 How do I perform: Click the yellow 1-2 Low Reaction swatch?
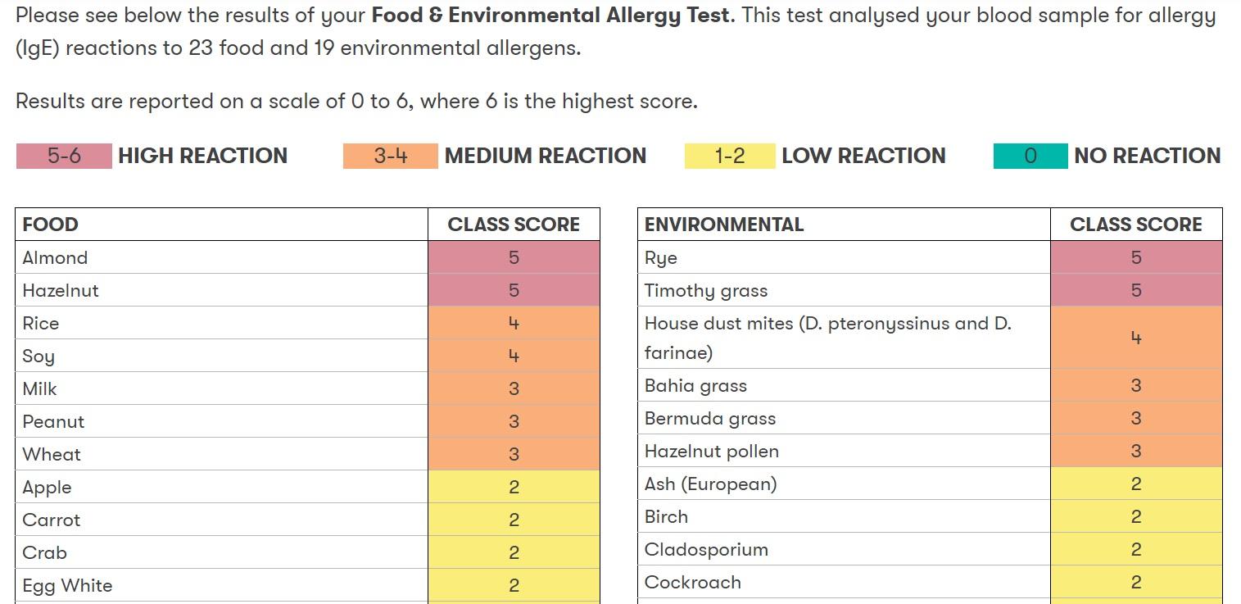pyautogui.click(x=730, y=156)
